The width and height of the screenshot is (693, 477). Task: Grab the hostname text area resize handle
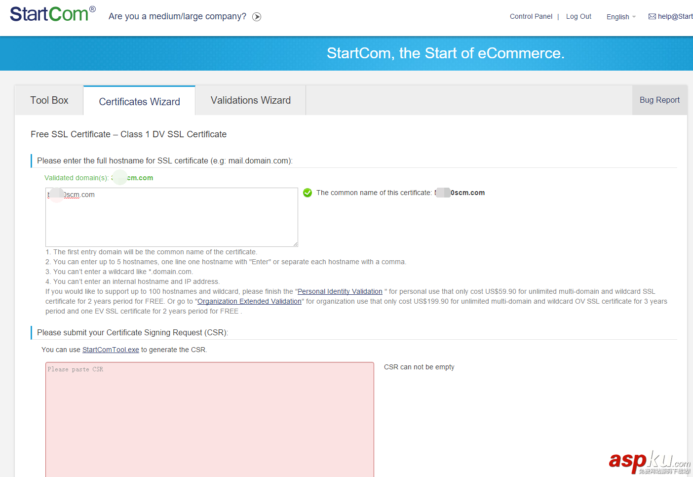[x=295, y=244]
